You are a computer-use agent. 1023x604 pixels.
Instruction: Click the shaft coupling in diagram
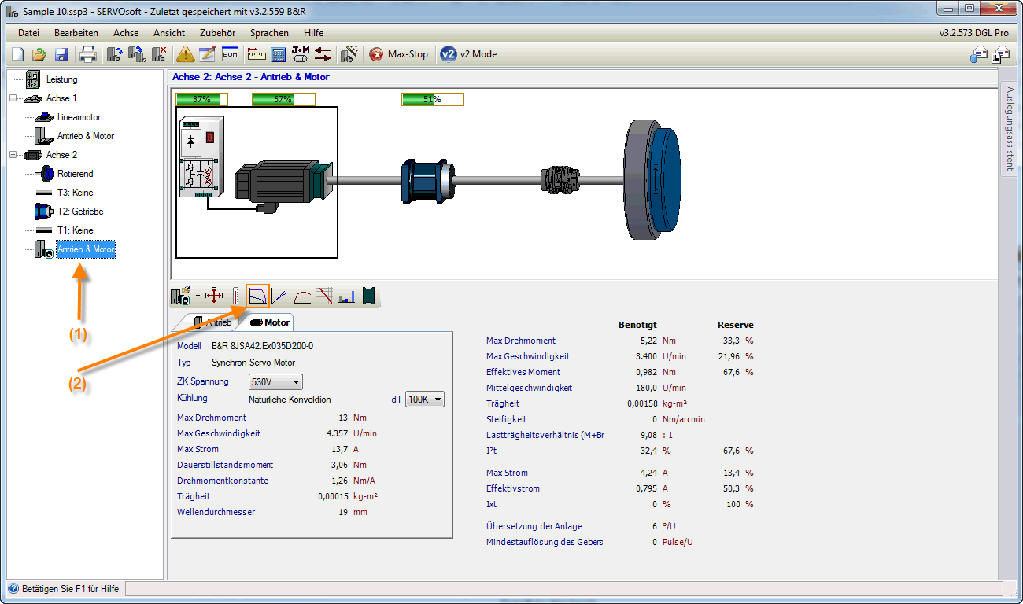click(x=561, y=182)
